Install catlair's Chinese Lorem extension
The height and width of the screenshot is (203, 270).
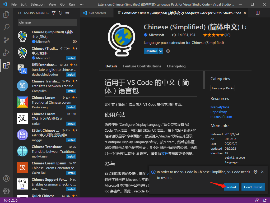pos(71,124)
